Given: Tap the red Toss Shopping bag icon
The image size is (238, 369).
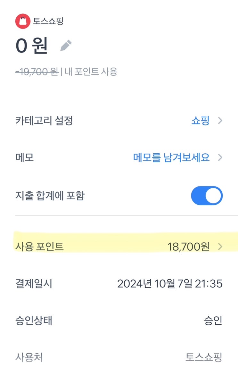Looking at the screenshot, I should click(x=22, y=21).
